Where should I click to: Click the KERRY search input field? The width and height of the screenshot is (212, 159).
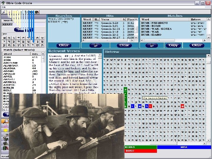[24, 24]
